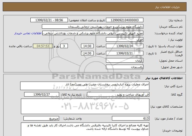Click the header title جزئیات اطلاعات نیاز
Screen dimensions: 192x136
(x=167, y=7)
